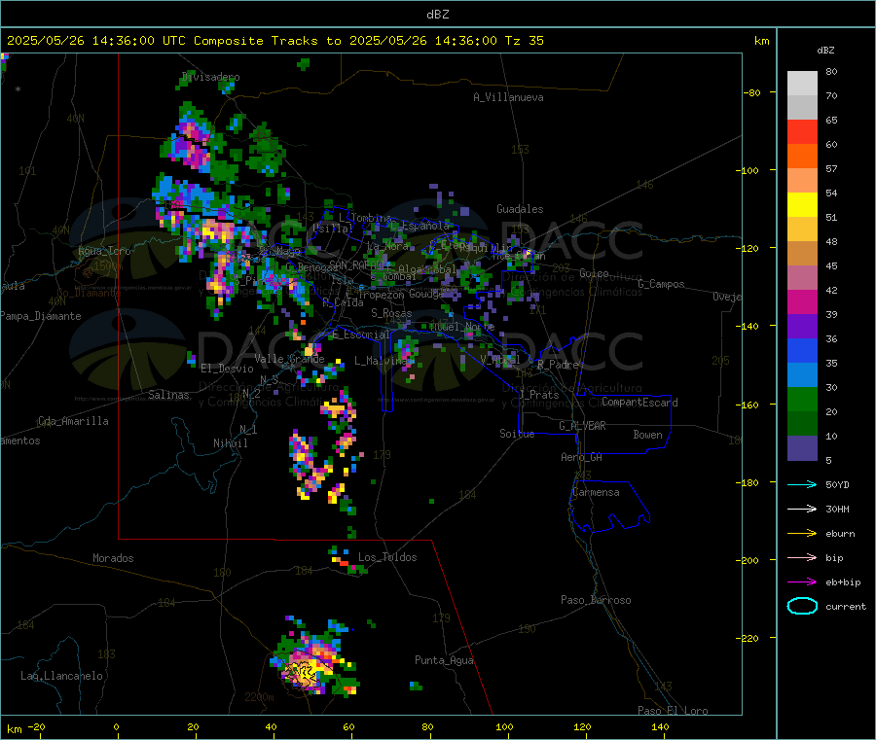
Task: Click the cyan 'current' ellipse legend icon
Action: click(802, 606)
